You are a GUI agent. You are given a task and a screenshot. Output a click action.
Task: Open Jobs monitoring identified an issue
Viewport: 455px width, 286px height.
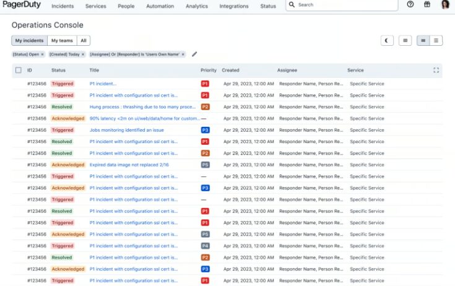click(126, 130)
